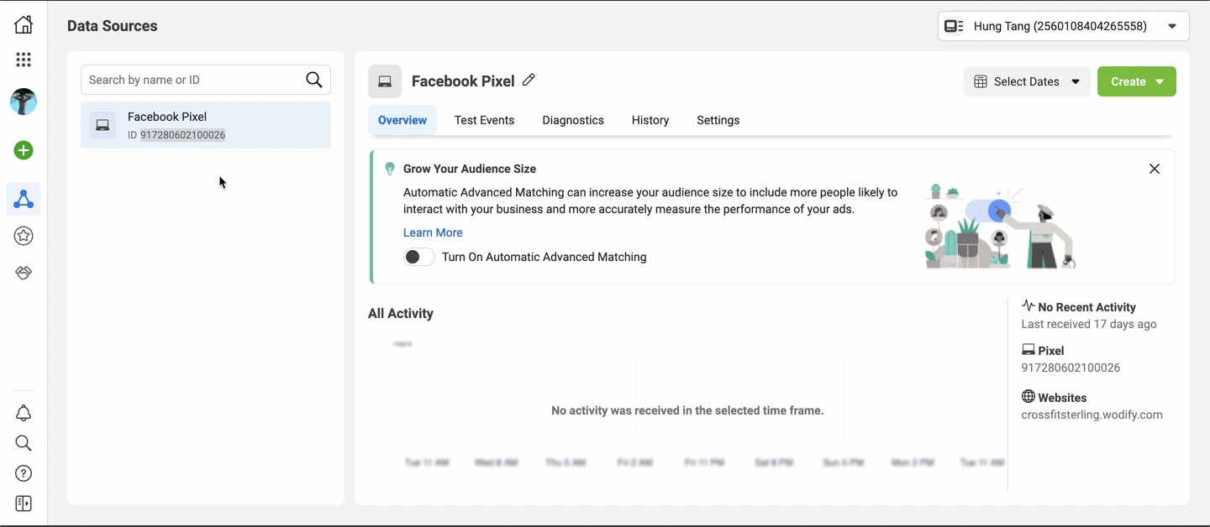Click the search magnifier in search box

coord(314,80)
